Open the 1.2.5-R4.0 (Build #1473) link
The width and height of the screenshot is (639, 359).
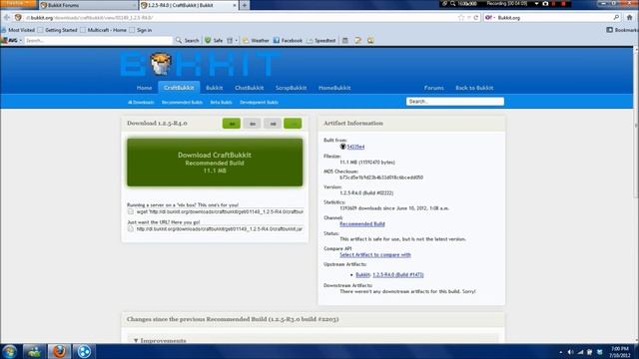(x=398, y=275)
